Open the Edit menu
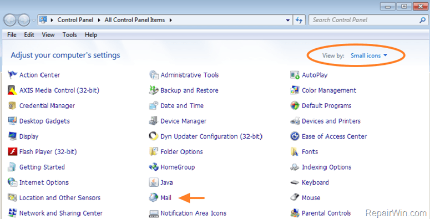This screenshot has height=219, width=430. [x=29, y=35]
